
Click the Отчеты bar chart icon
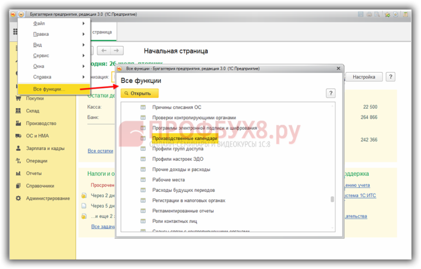coord(18,173)
